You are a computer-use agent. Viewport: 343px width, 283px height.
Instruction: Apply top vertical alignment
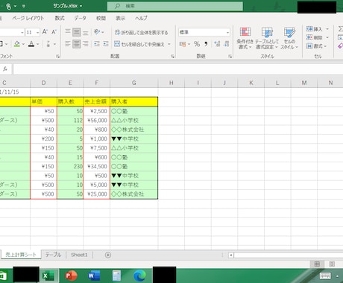pyautogui.click(x=68, y=32)
